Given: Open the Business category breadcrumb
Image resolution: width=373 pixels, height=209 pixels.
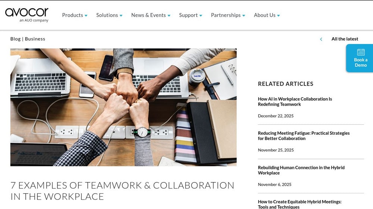Looking at the screenshot, I should pos(35,39).
